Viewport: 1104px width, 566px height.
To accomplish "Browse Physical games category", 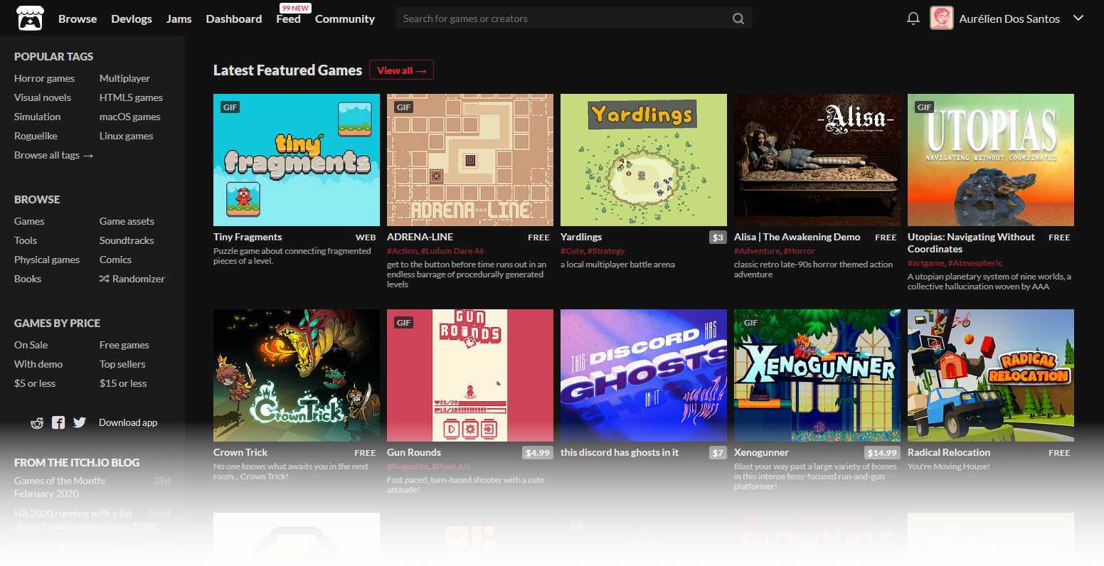I will tap(47, 260).
